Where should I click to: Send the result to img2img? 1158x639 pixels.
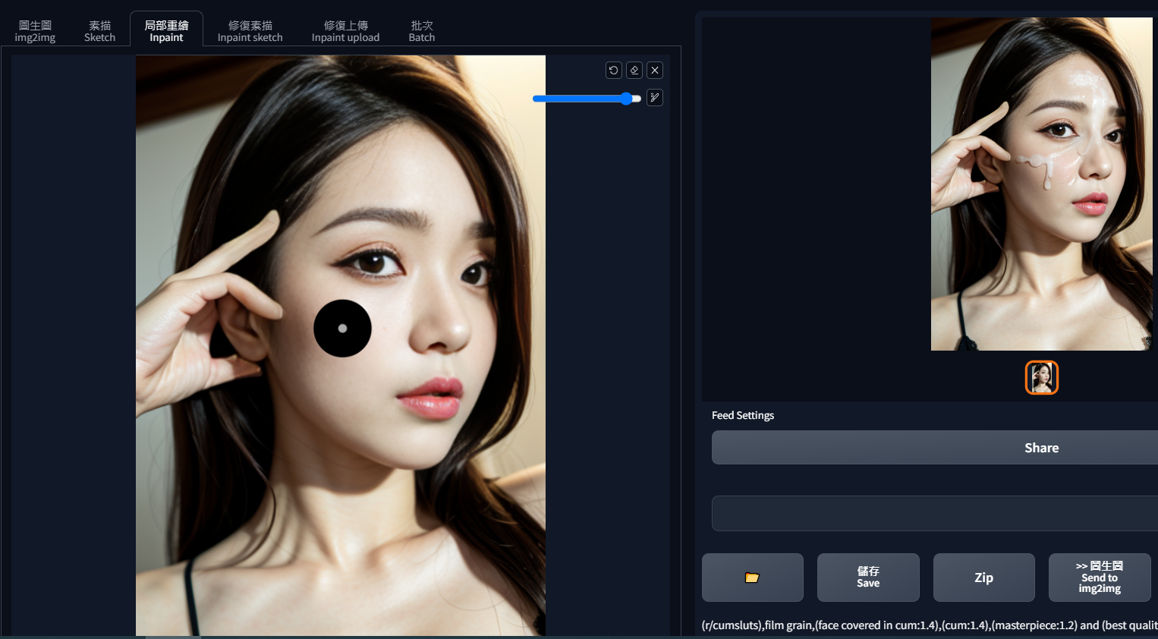pos(1100,578)
